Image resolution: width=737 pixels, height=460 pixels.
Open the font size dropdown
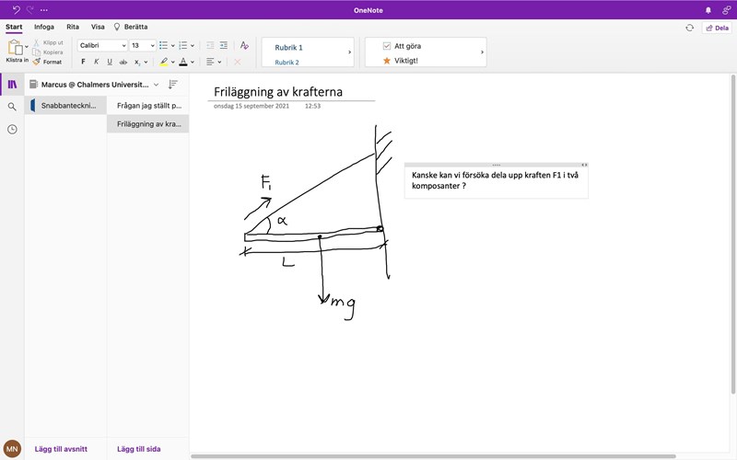click(x=142, y=45)
